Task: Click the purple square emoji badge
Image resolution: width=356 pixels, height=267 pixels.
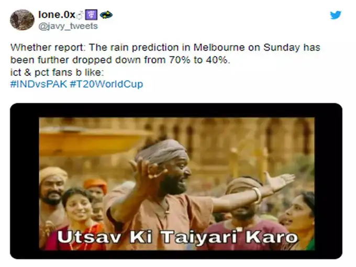Action: [x=91, y=15]
